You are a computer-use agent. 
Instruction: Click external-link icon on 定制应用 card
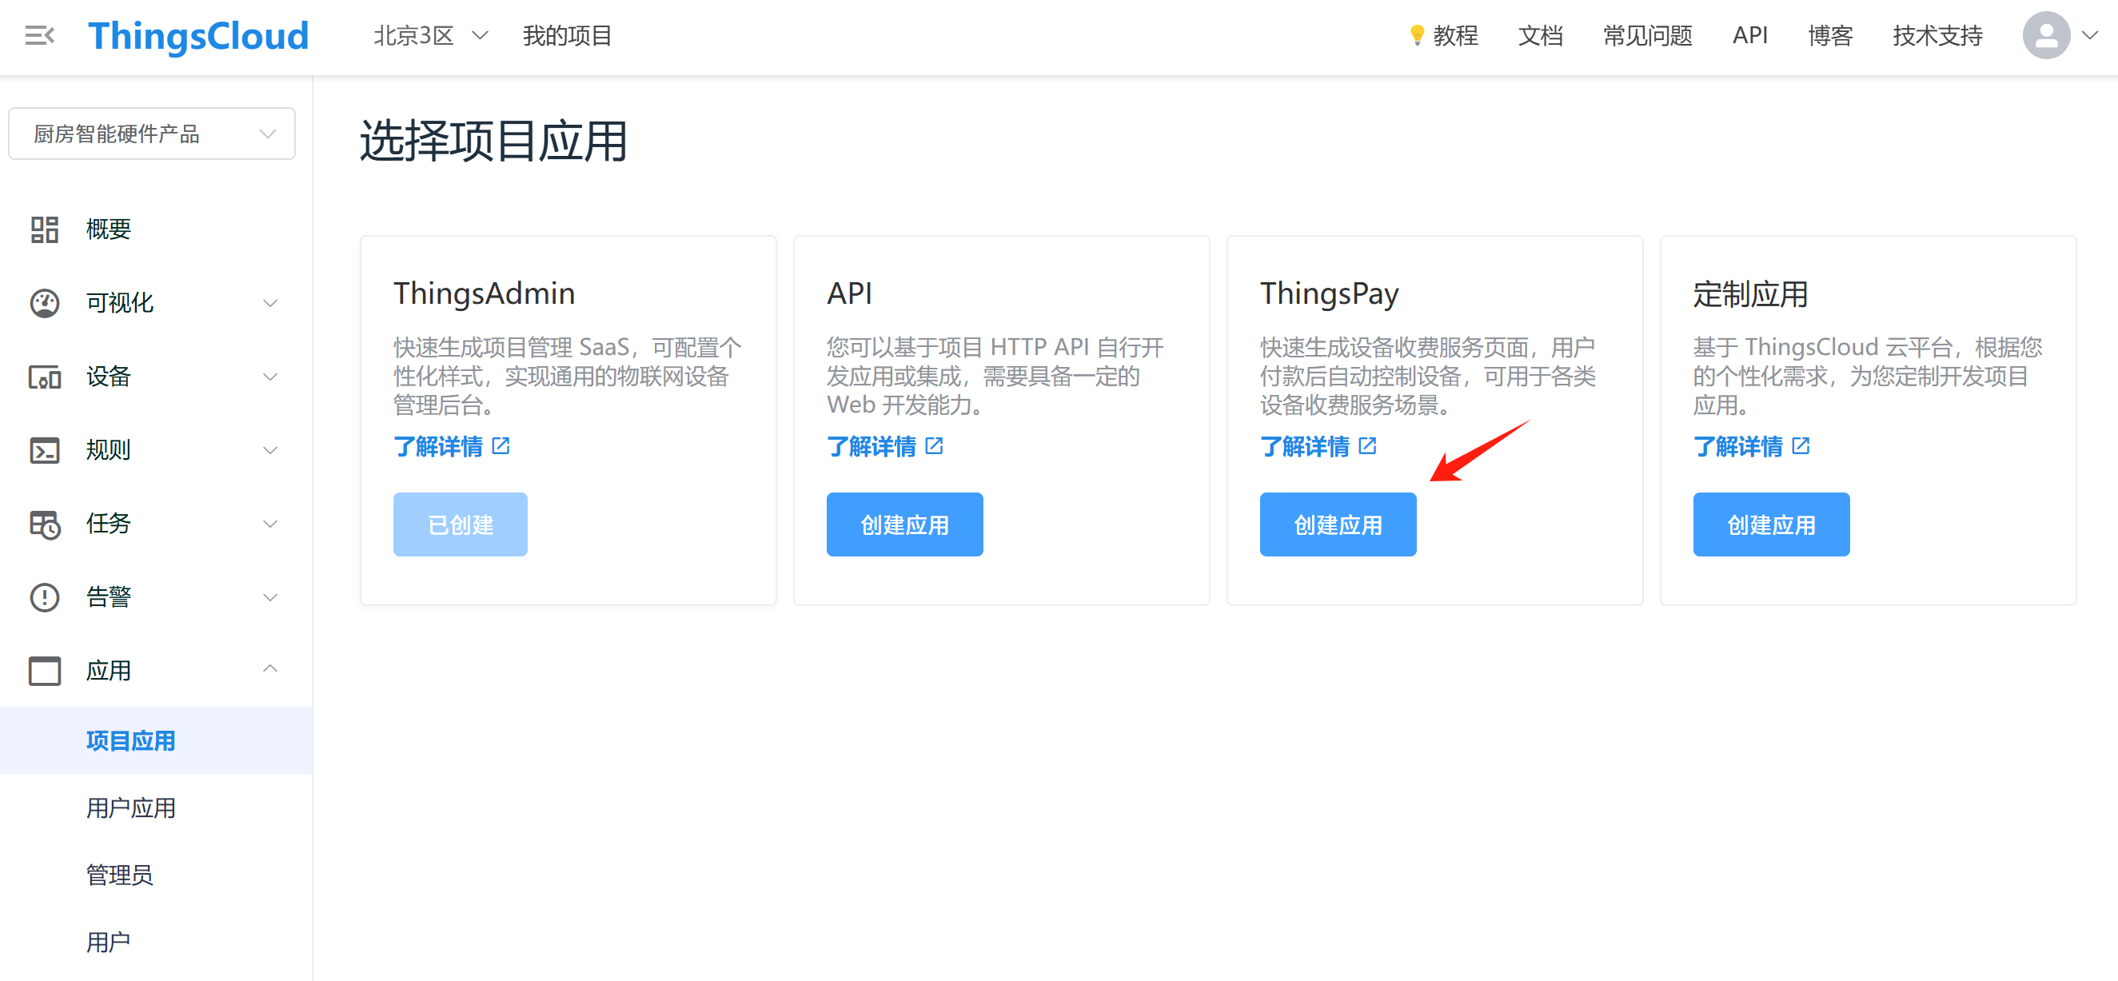1801,445
